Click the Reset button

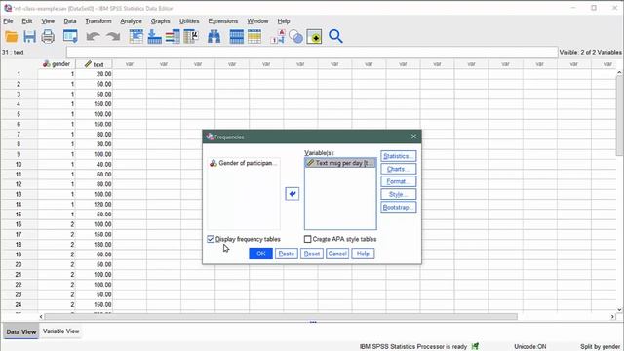point(312,253)
